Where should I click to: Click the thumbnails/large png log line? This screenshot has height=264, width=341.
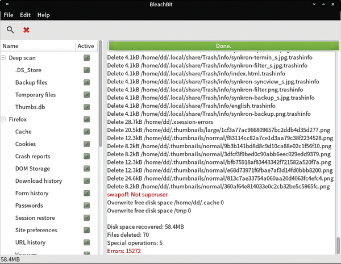point(219,130)
